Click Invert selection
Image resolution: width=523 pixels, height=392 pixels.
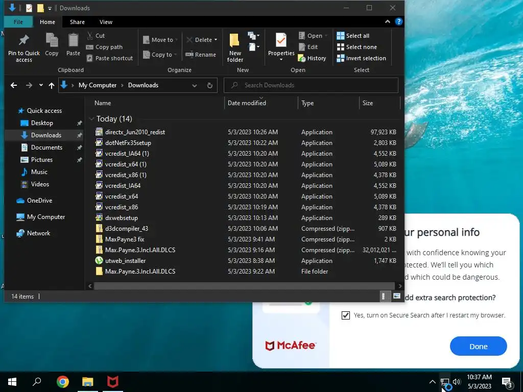tap(361, 58)
